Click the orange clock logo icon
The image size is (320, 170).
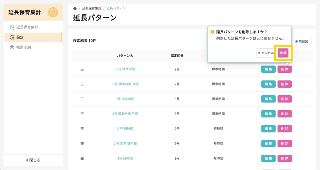coord(53,12)
